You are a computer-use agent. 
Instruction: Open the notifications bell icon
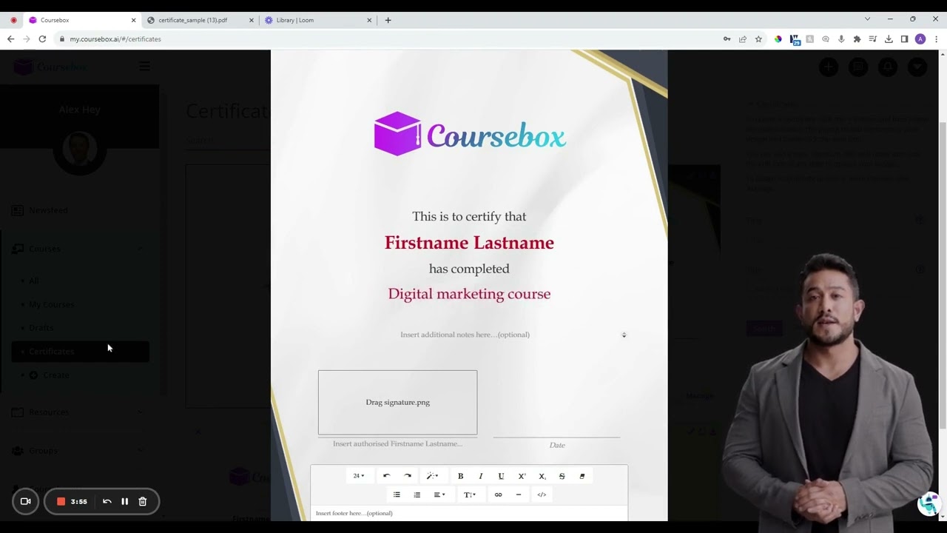coord(887,67)
